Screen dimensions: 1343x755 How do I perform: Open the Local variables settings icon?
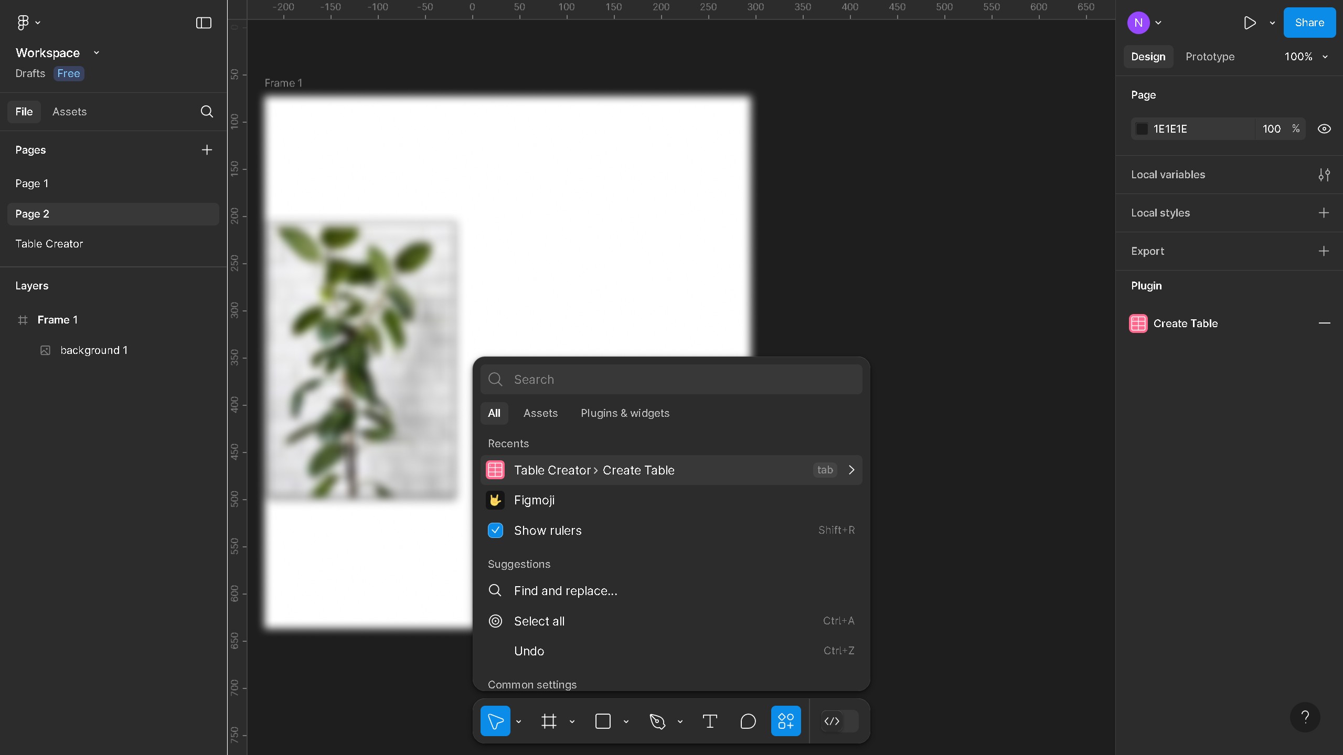(1324, 175)
